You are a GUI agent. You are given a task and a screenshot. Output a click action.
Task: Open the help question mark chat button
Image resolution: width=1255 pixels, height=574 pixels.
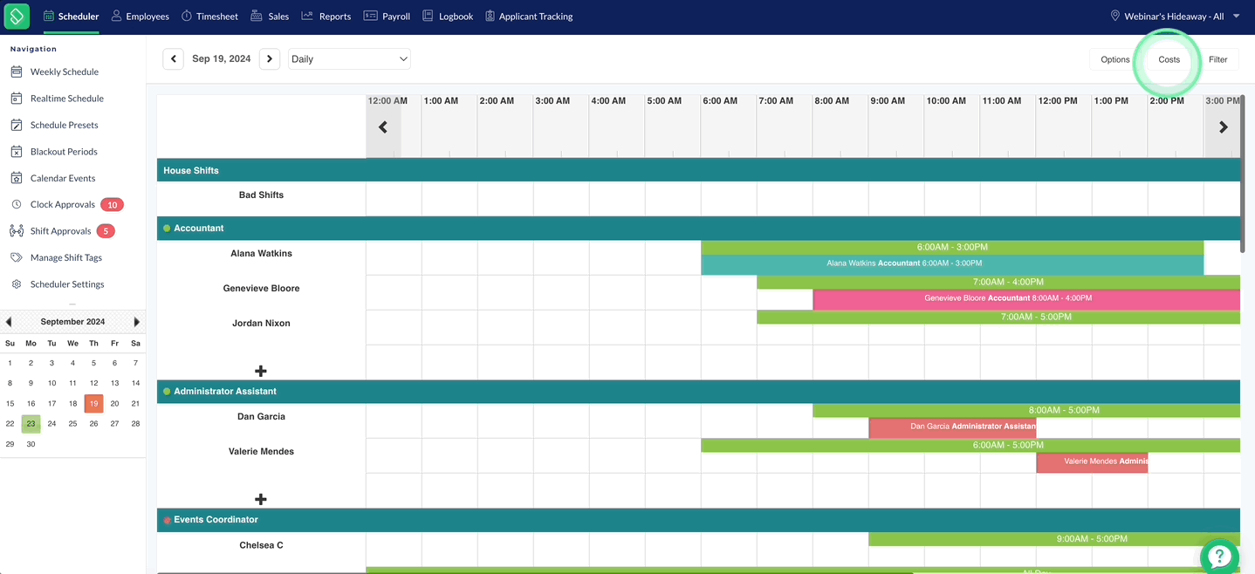point(1219,557)
